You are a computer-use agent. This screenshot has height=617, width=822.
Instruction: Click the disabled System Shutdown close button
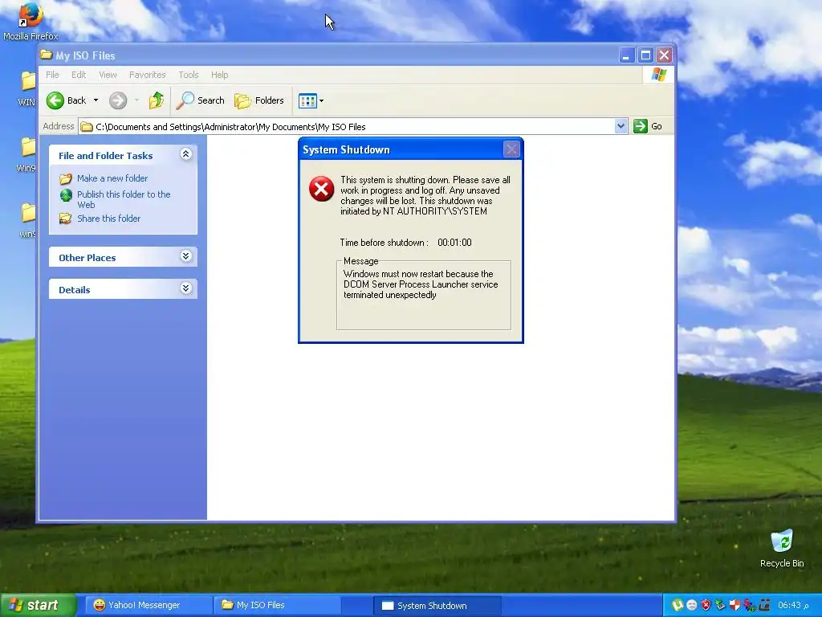tap(511, 149)
